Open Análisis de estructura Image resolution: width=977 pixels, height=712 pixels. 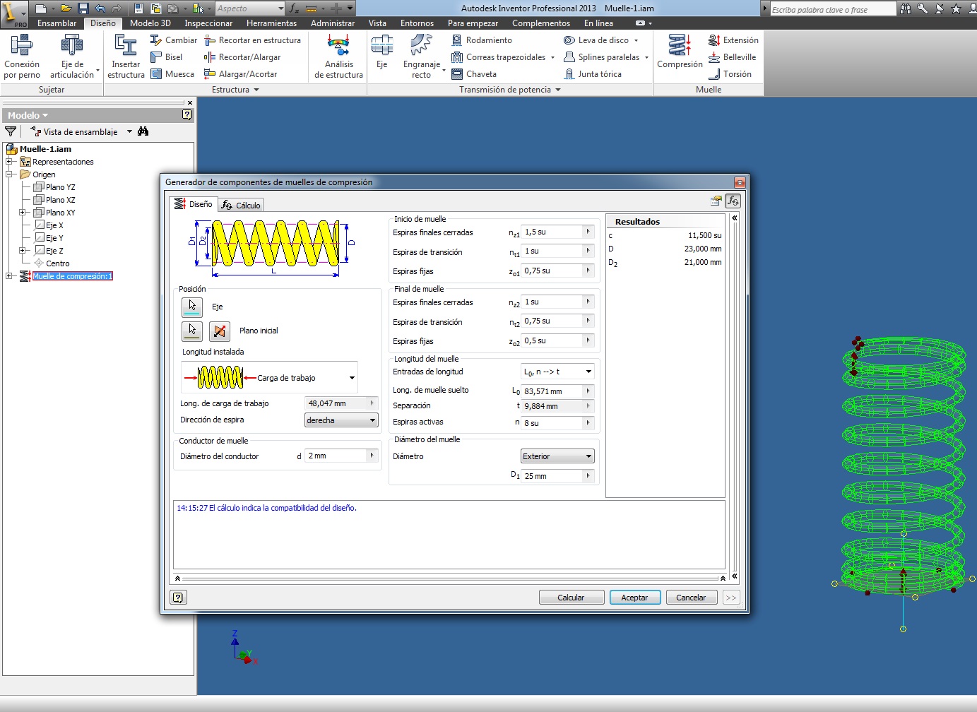point(338,57)
